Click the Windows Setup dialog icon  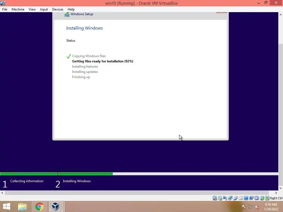pos(67,14)
